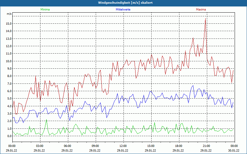Click the '03:00' time axis label
The width and height of the screenshot is (247, 154).
(x=40, y=146)
